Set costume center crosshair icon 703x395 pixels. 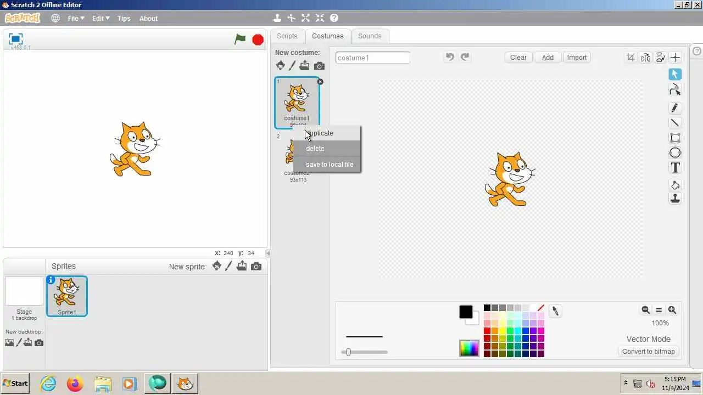(x=675, y=57)
